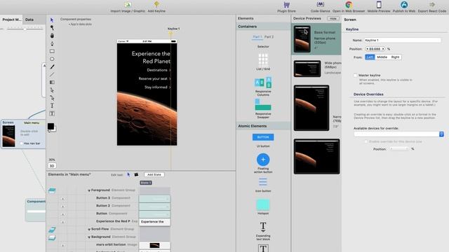Select the Wide phone landscape preview thumbnail
The height and width of the screenshot is (252, 449).
click(307, 69)
